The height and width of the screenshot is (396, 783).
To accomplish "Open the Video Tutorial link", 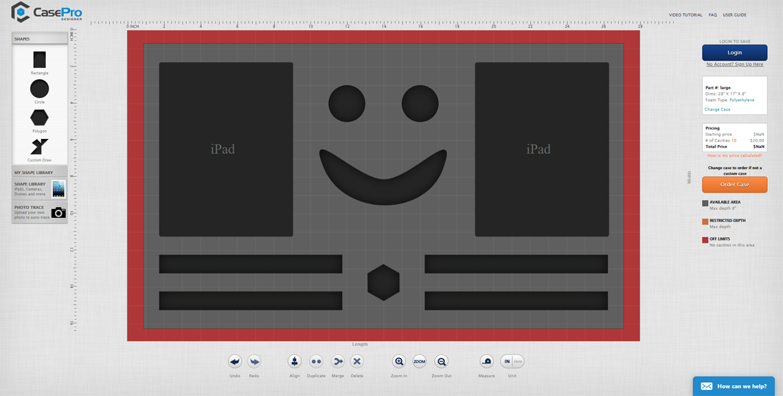I will click(x=685, y=15).
